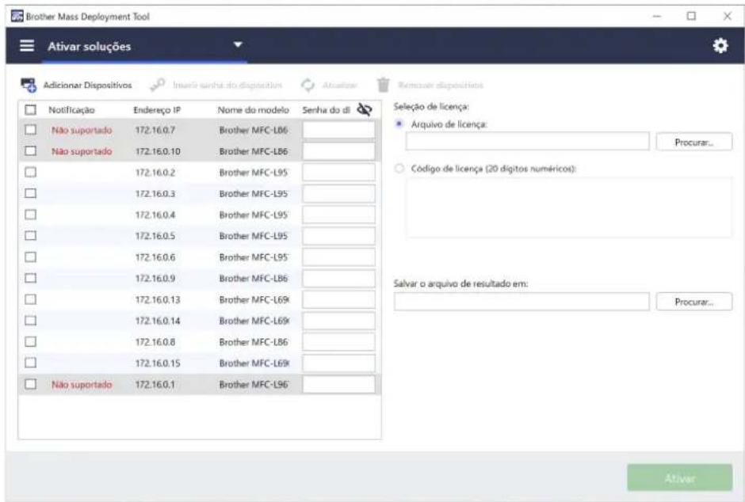
Task: Check the box for device 172.16.0.14
Action: click(x=30, y=320)
